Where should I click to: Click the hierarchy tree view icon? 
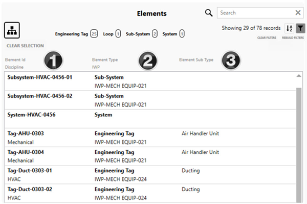12,30
